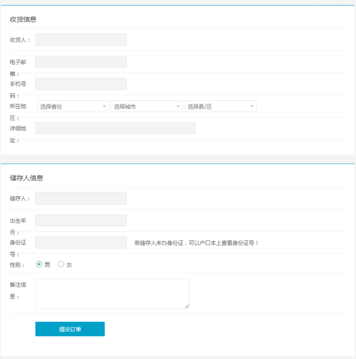Focus the 电子邮箱 input field
The height and width of the screenshot is (359, 356).
81,62
